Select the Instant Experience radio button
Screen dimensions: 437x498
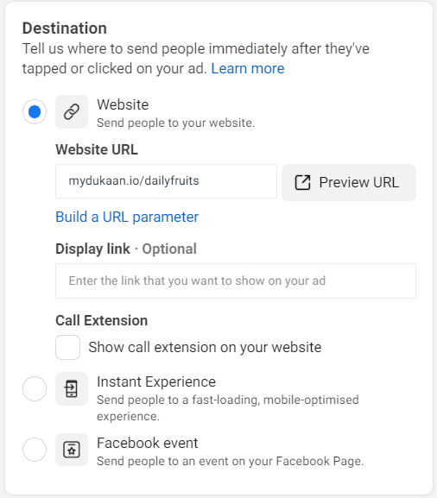point(35,388)
